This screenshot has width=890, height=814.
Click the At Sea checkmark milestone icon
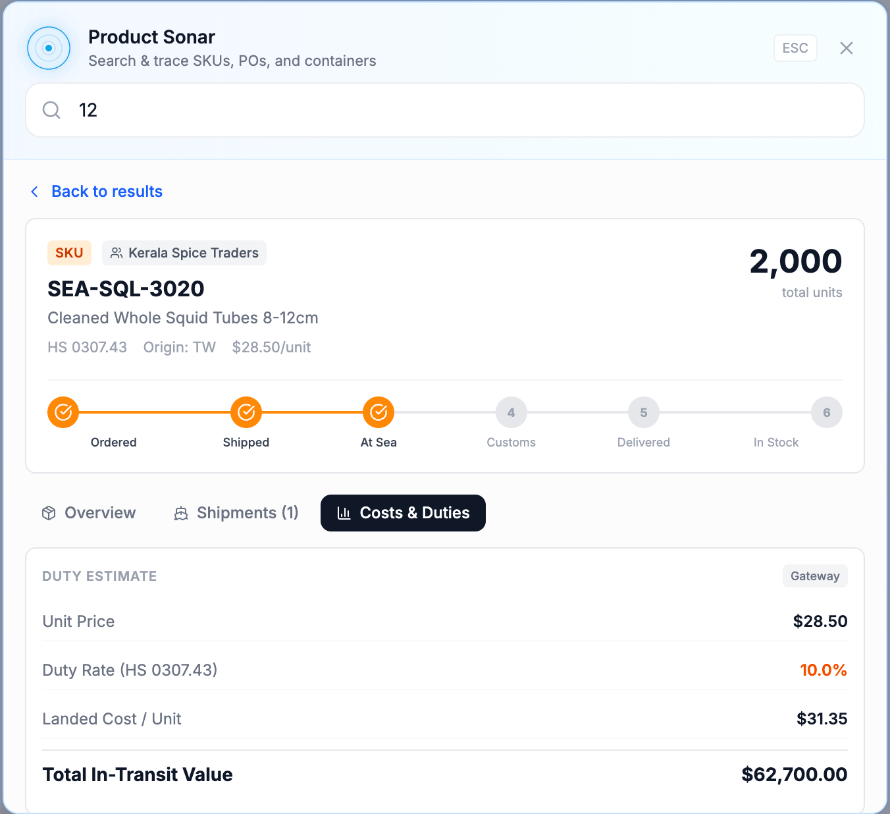coord(379,412)
